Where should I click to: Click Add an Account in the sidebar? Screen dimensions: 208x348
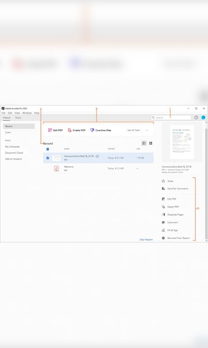click(x=13, y=159)
